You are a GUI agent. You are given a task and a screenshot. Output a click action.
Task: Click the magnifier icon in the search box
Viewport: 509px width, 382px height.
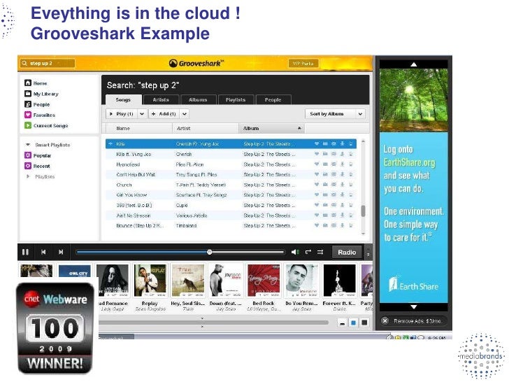pos(24,63)
